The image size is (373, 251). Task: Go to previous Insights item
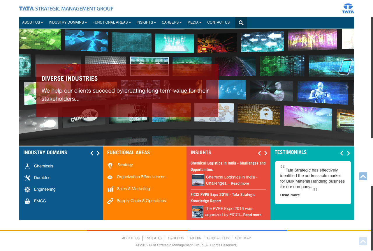click(259, 153)
